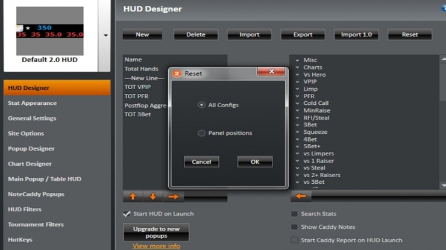This screenshot has height=250, width=446.
Task: Click the orange right arrow under stat list
Action: tap(173, 196)
